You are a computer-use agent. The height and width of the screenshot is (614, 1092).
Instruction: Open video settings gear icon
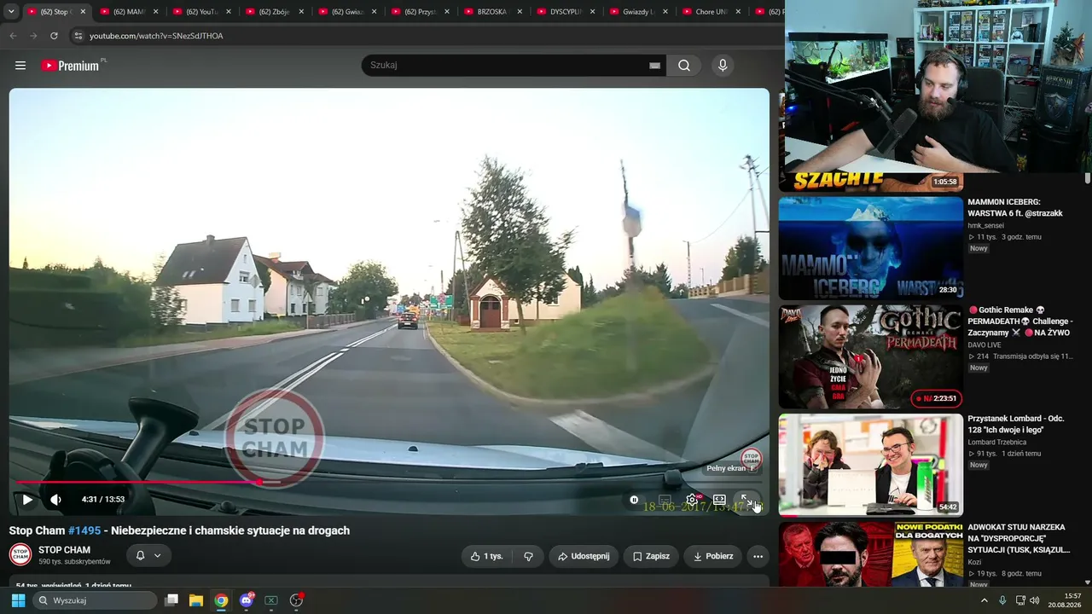692,500
